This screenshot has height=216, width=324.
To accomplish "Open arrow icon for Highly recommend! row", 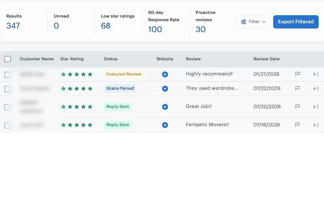I will tap(316, 74).
